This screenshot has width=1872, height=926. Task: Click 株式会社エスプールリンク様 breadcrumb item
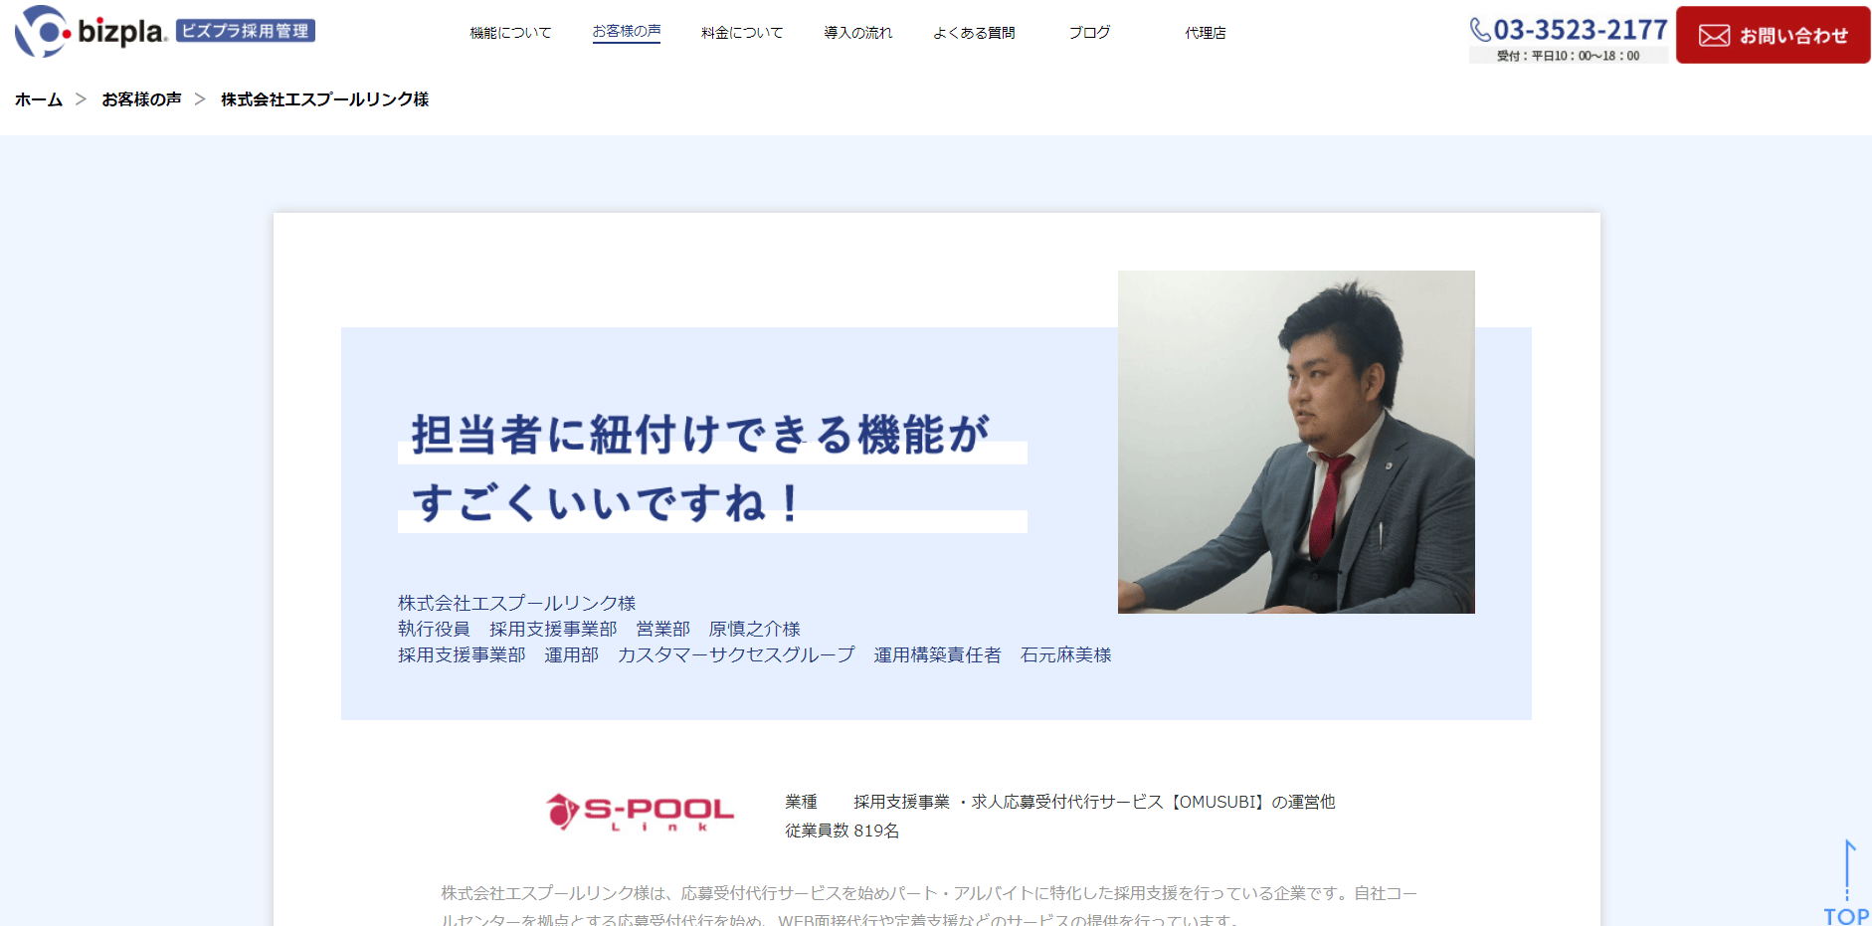325,99
